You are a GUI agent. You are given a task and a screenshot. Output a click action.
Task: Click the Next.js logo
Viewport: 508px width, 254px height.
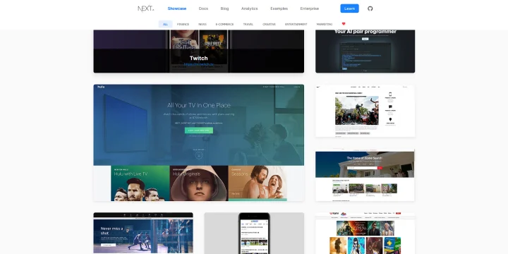[146, 8]
